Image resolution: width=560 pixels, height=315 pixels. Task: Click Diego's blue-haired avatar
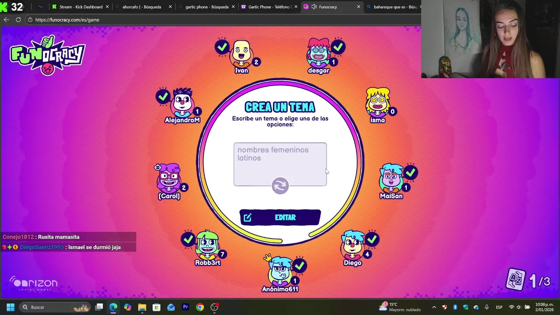pos(353,245)
